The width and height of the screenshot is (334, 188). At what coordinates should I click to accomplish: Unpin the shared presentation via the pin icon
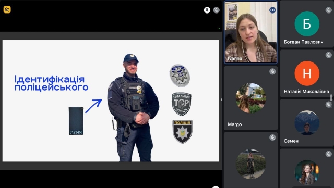207,10
